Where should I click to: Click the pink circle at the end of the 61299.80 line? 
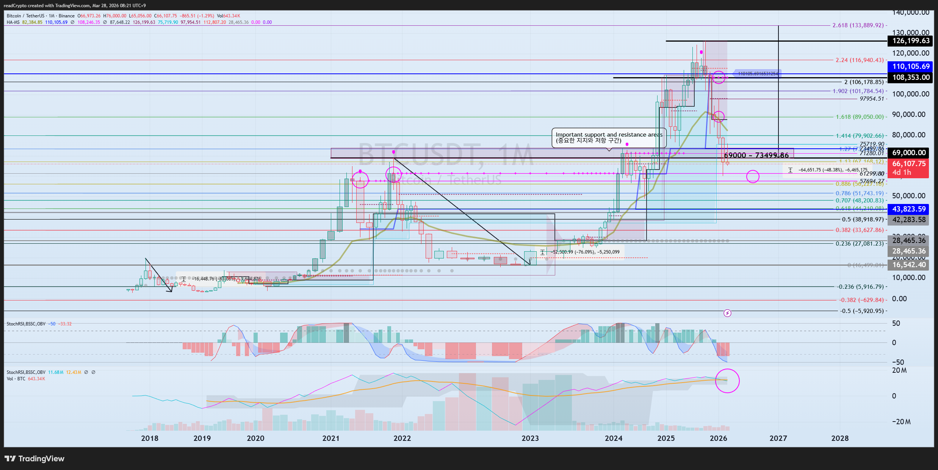tap(753, 176)
